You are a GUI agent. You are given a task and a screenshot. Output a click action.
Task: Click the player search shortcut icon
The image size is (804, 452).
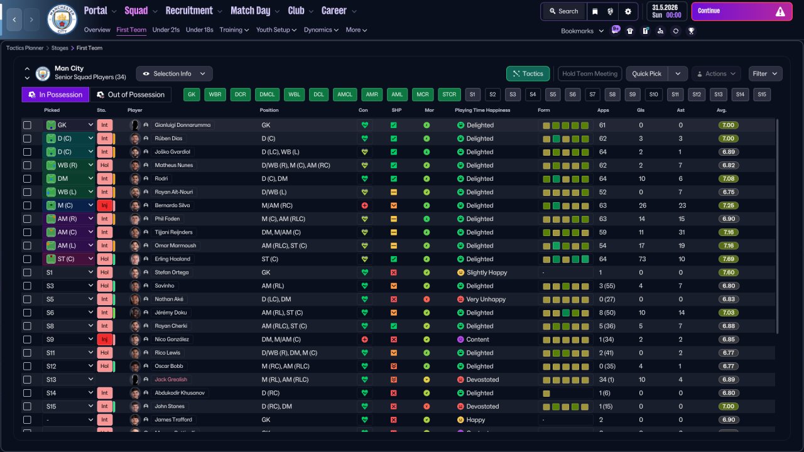click(x=660, y=31)
